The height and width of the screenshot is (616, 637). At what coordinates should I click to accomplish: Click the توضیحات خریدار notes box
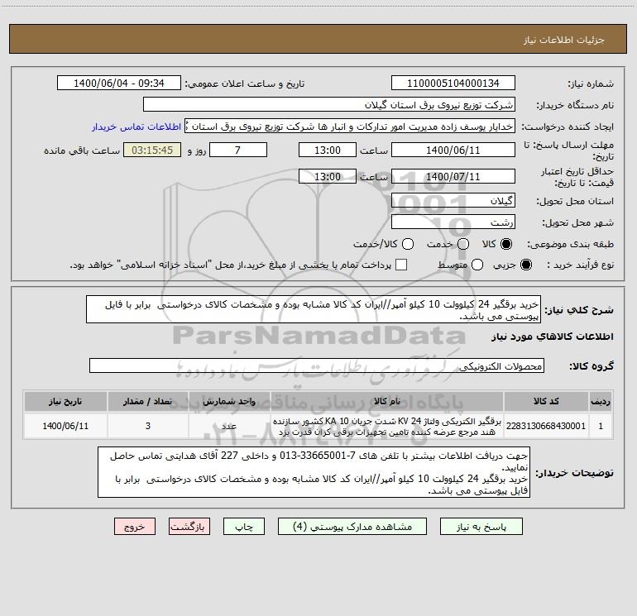tap(314, 472)
